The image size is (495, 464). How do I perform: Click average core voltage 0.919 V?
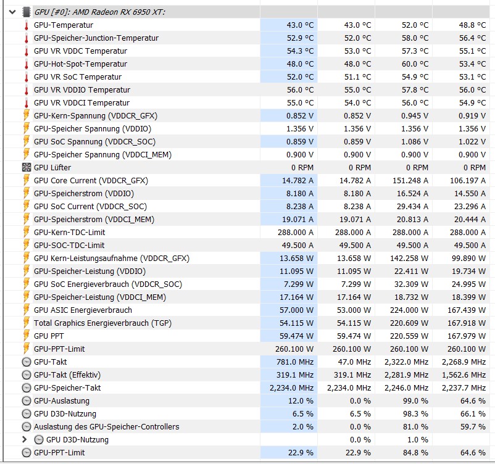pyautogui.click(x=472, y=115)
